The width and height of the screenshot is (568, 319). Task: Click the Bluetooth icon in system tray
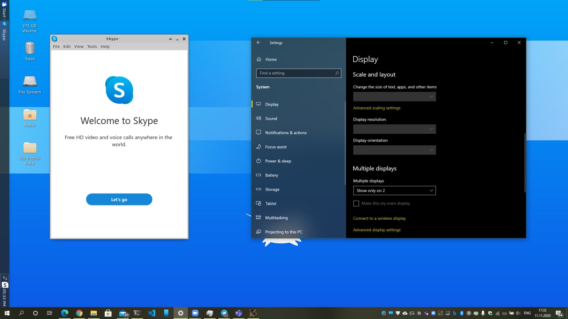tap(461, 313)
